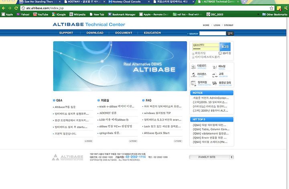Viewport: 289px width, 189px height.
Task: Open the Other Bookmarks folder
Action: (x=275, y=14)
